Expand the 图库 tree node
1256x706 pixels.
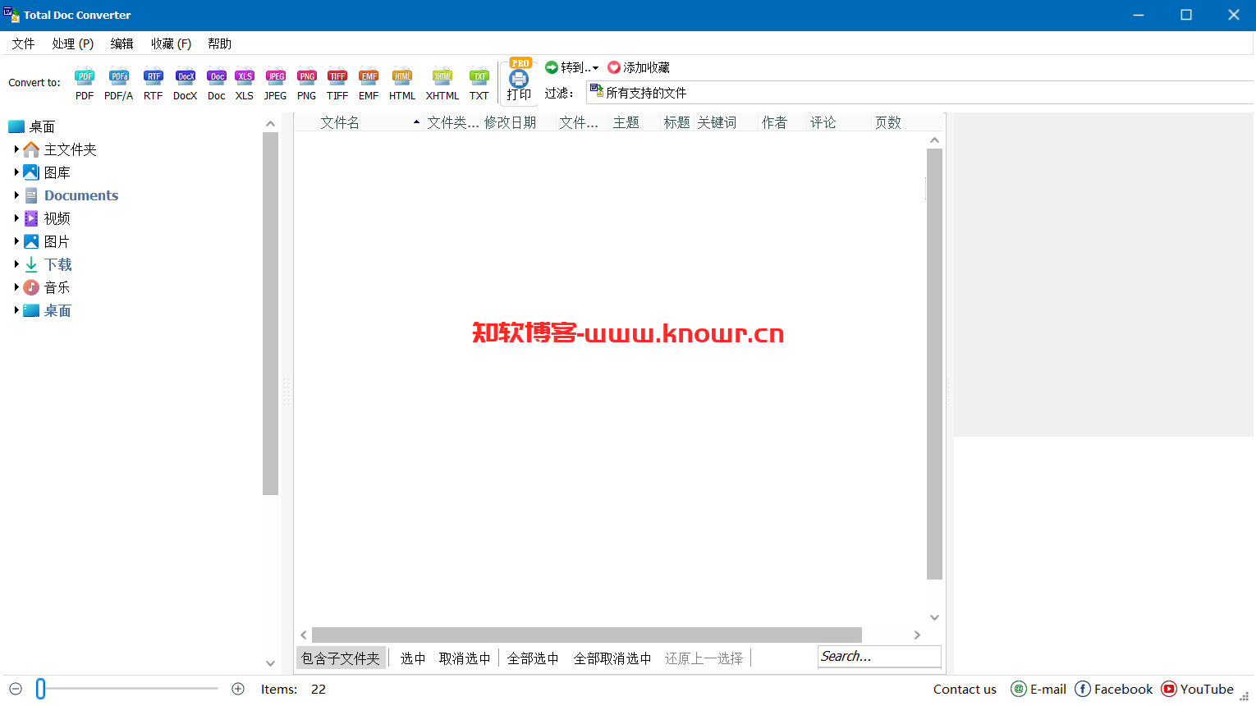(16, 172)
